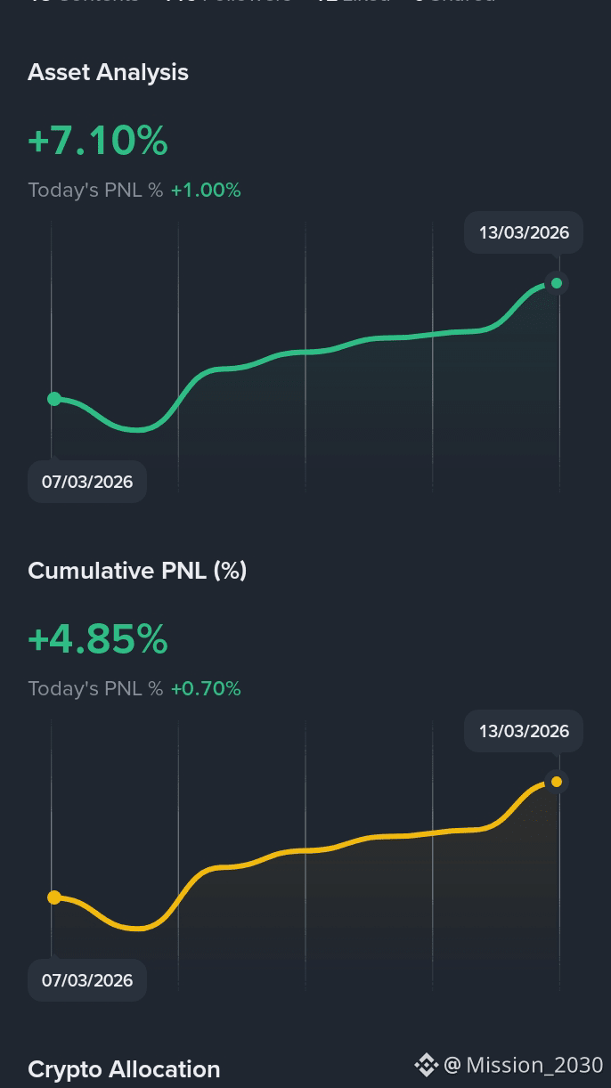Tap the 07/03/2026 label under Asset Analysis chart
The image size is (611, 1088).
87,482
